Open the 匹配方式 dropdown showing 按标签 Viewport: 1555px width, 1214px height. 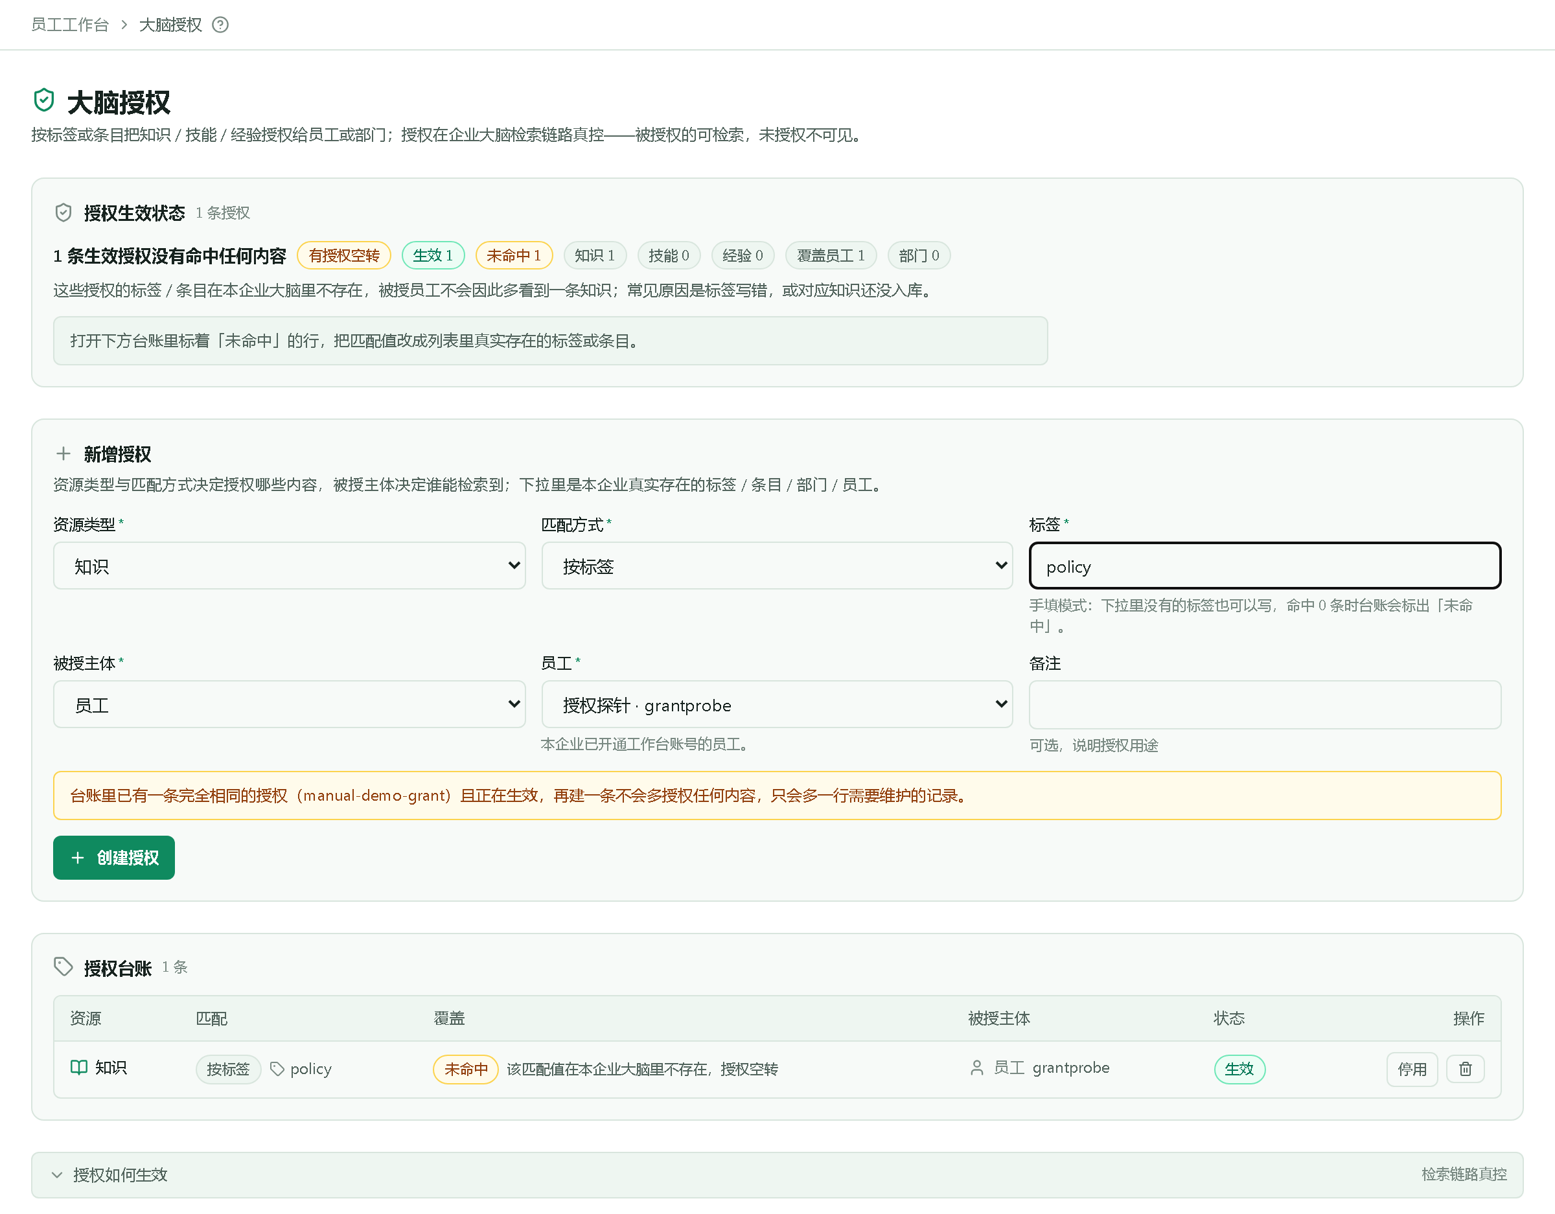[777, 566]
